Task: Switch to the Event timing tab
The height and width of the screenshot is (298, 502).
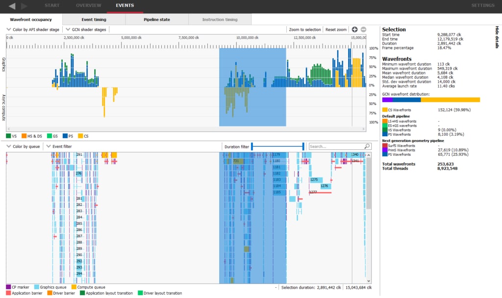Action: 94,20
